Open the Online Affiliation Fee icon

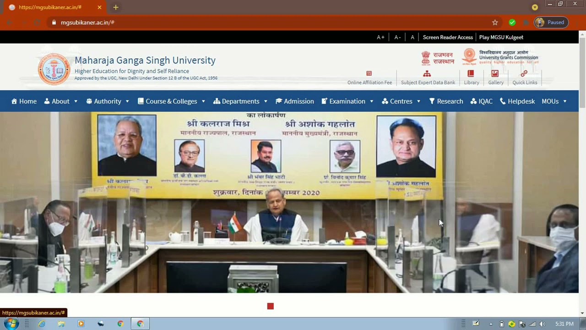(x=369, y=73)
